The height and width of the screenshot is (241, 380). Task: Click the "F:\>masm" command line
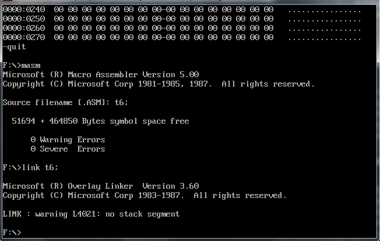[x=22, y=66]
